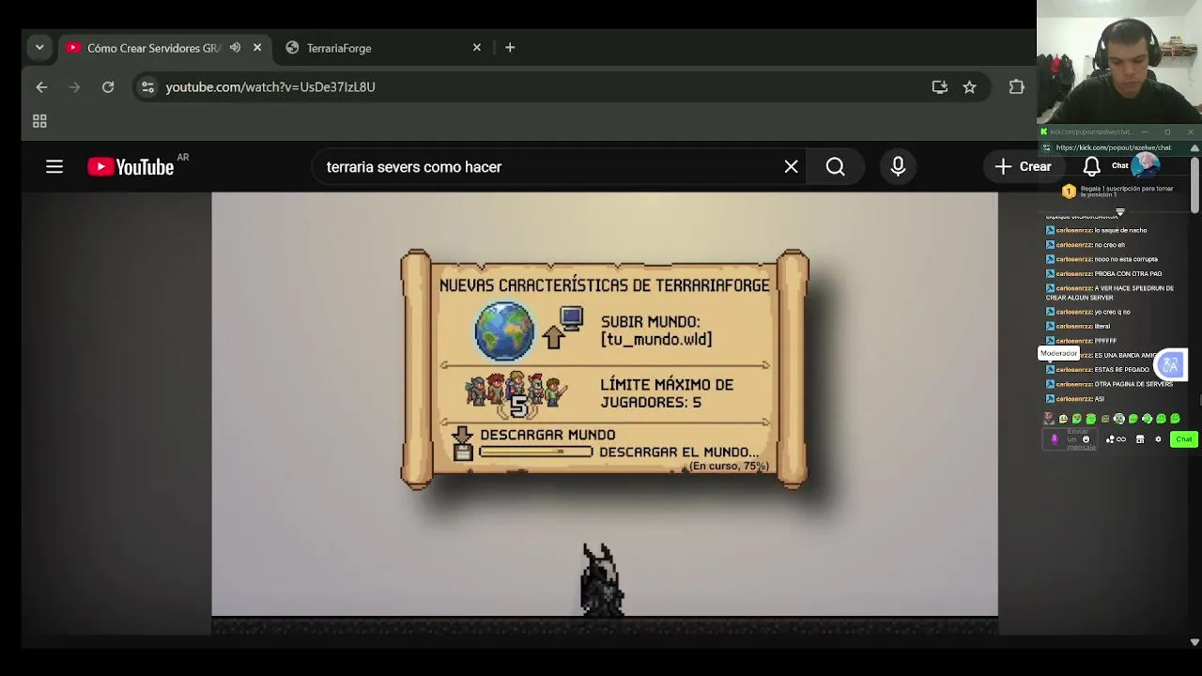Open the YouTube account avatar menu
The width and height of the screenshot is (1202, 676).
tap(1146, 166)
